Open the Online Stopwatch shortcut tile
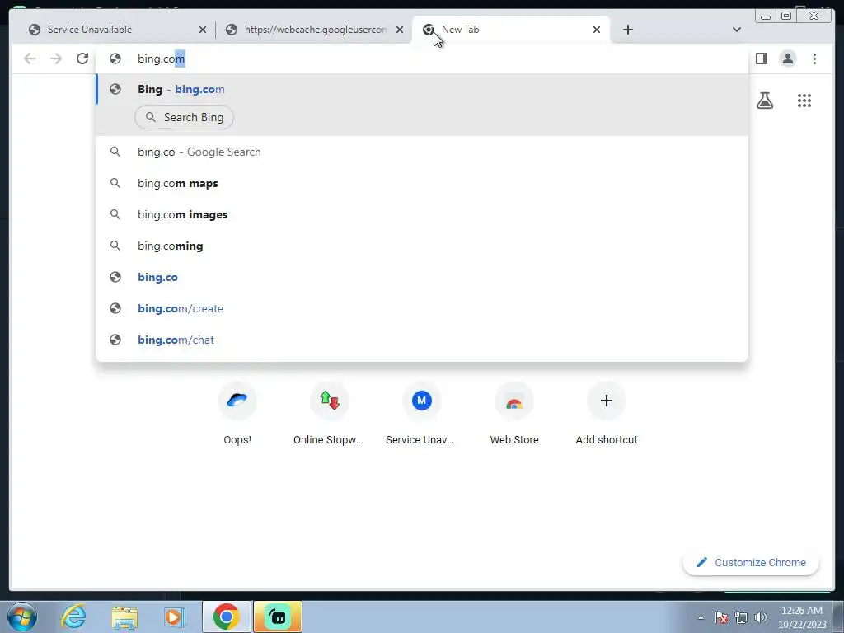The height and width of the screenshot is (633, 844). [x=330, y=414]
